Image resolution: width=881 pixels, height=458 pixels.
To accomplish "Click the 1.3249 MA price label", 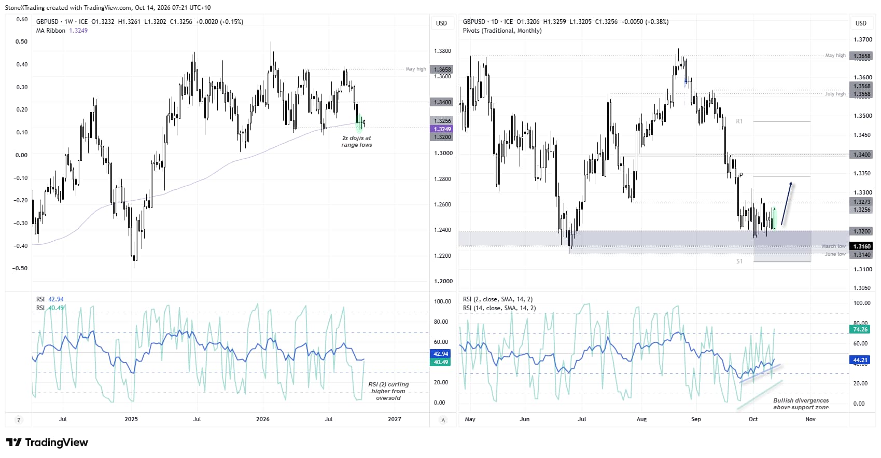I will (442, 129).
